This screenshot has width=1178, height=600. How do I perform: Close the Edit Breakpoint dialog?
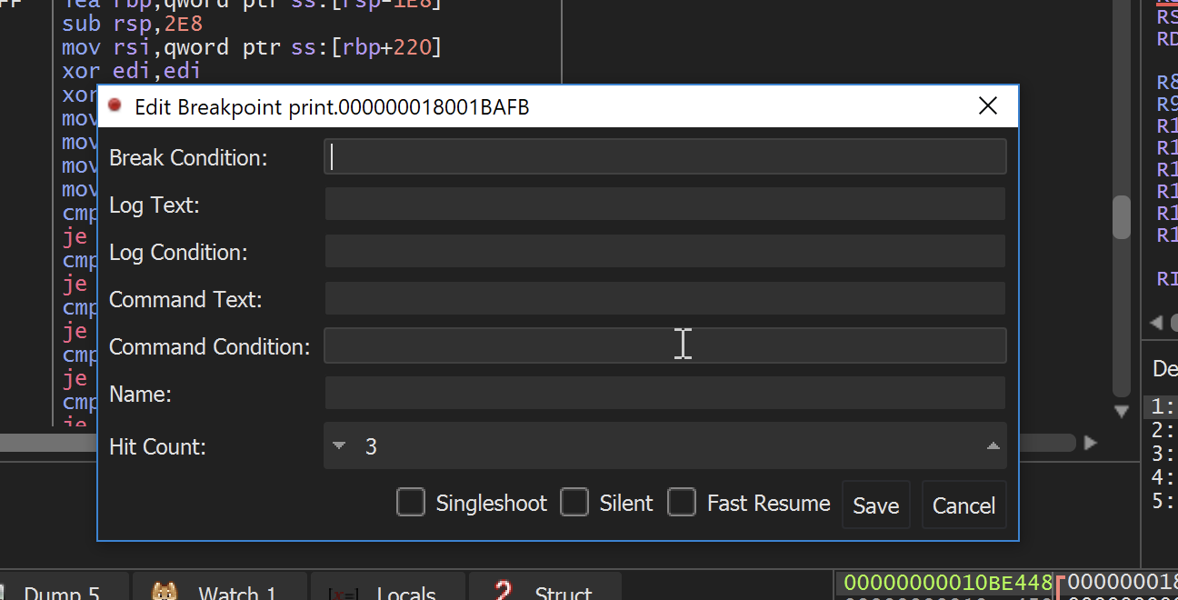pyautogui.click(x=988, y=106)
